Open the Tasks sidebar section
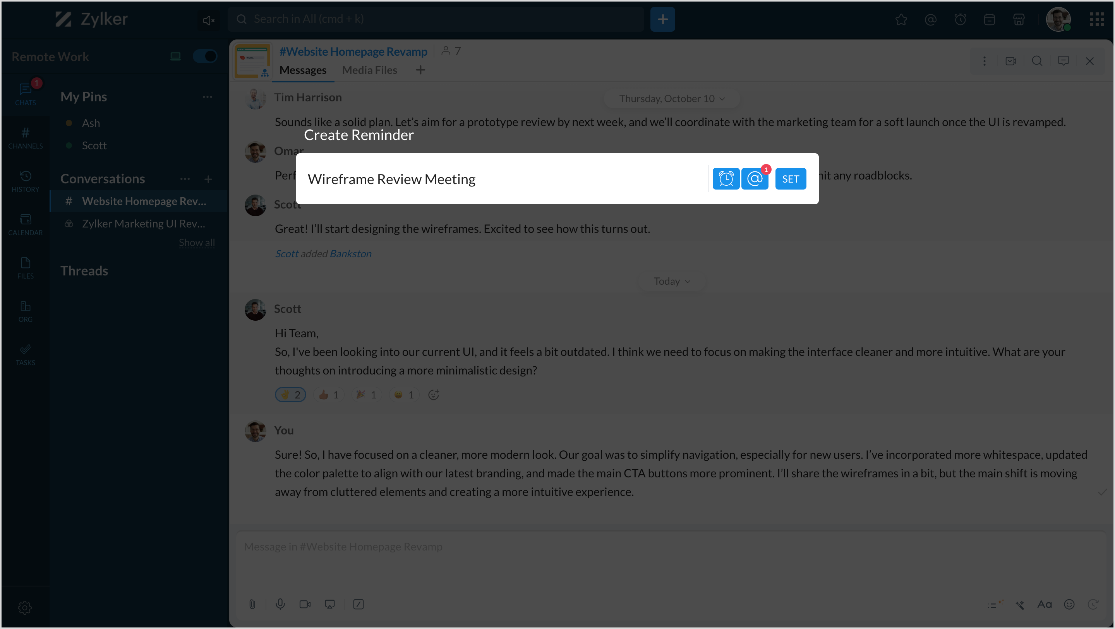1115x629 pixels. pyautogui.click(x=25, y=354)
